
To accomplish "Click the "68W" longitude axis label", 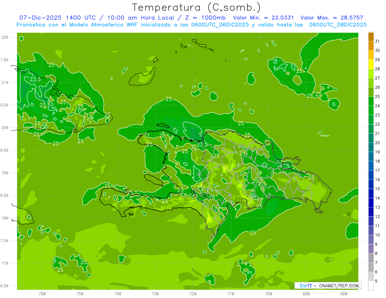I will click(344, 293).
